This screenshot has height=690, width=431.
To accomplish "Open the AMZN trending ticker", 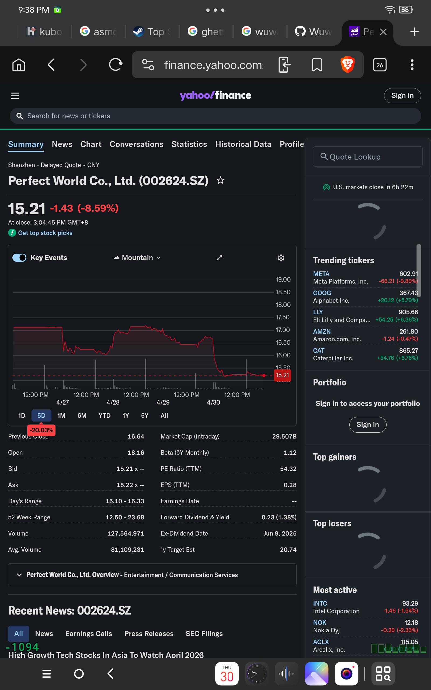I will tap(322, 331).
